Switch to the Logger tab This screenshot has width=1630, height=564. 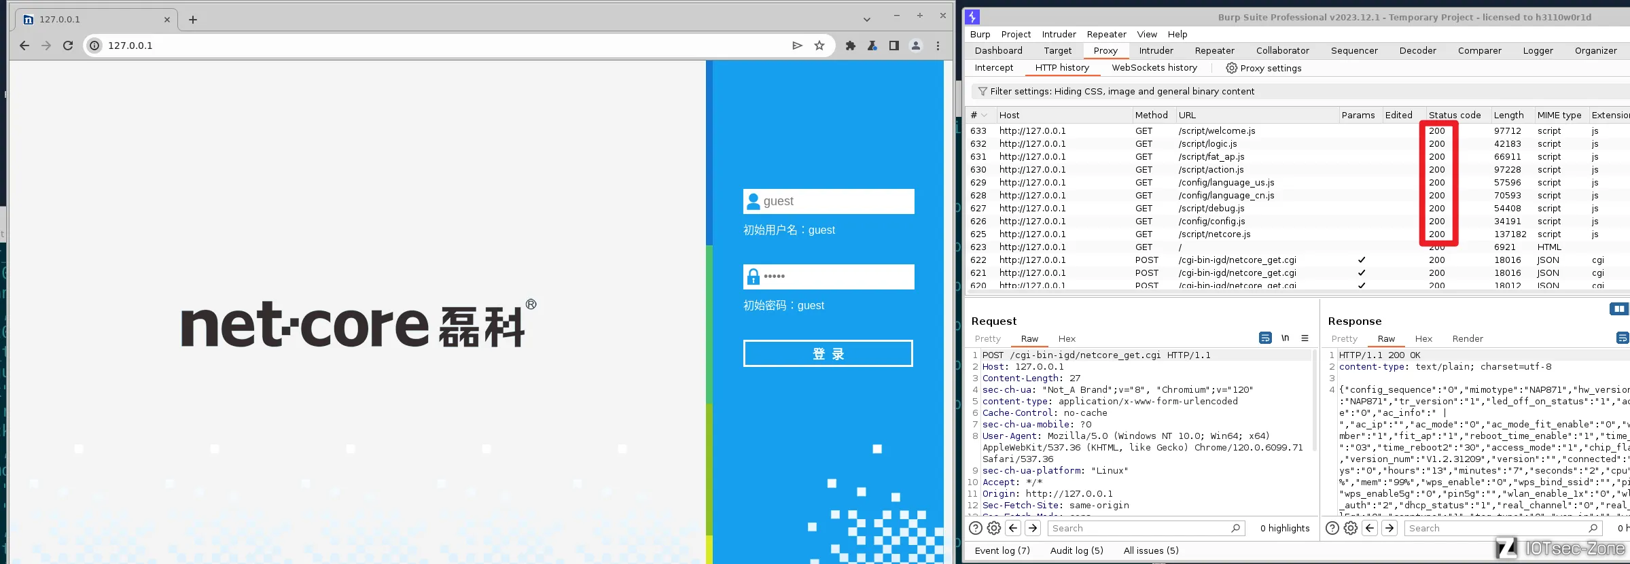click(1538, 50)
